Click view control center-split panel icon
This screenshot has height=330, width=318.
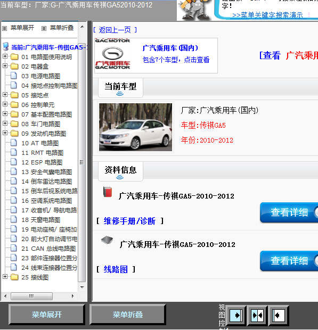tap(257, 315)
